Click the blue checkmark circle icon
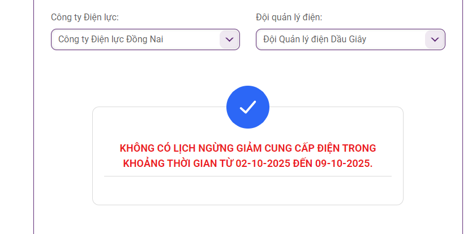476x234 pixels. pyautogui.click(x=248, y=107)
